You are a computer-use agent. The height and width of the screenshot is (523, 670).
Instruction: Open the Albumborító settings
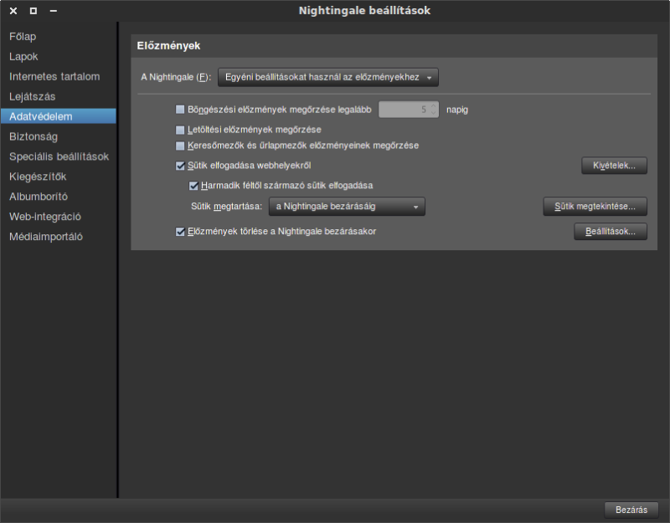[39, 197]
